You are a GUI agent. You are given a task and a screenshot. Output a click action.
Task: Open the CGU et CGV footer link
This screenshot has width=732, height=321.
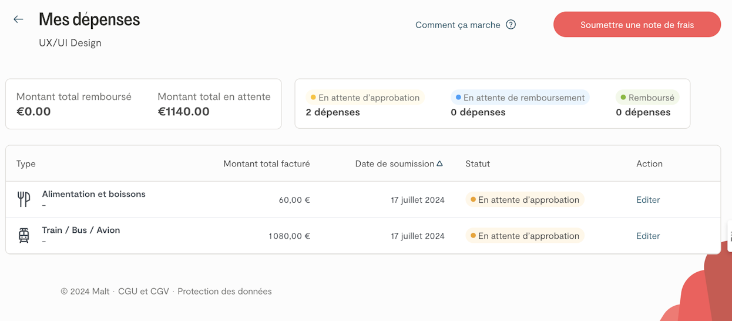click(143, 291)
